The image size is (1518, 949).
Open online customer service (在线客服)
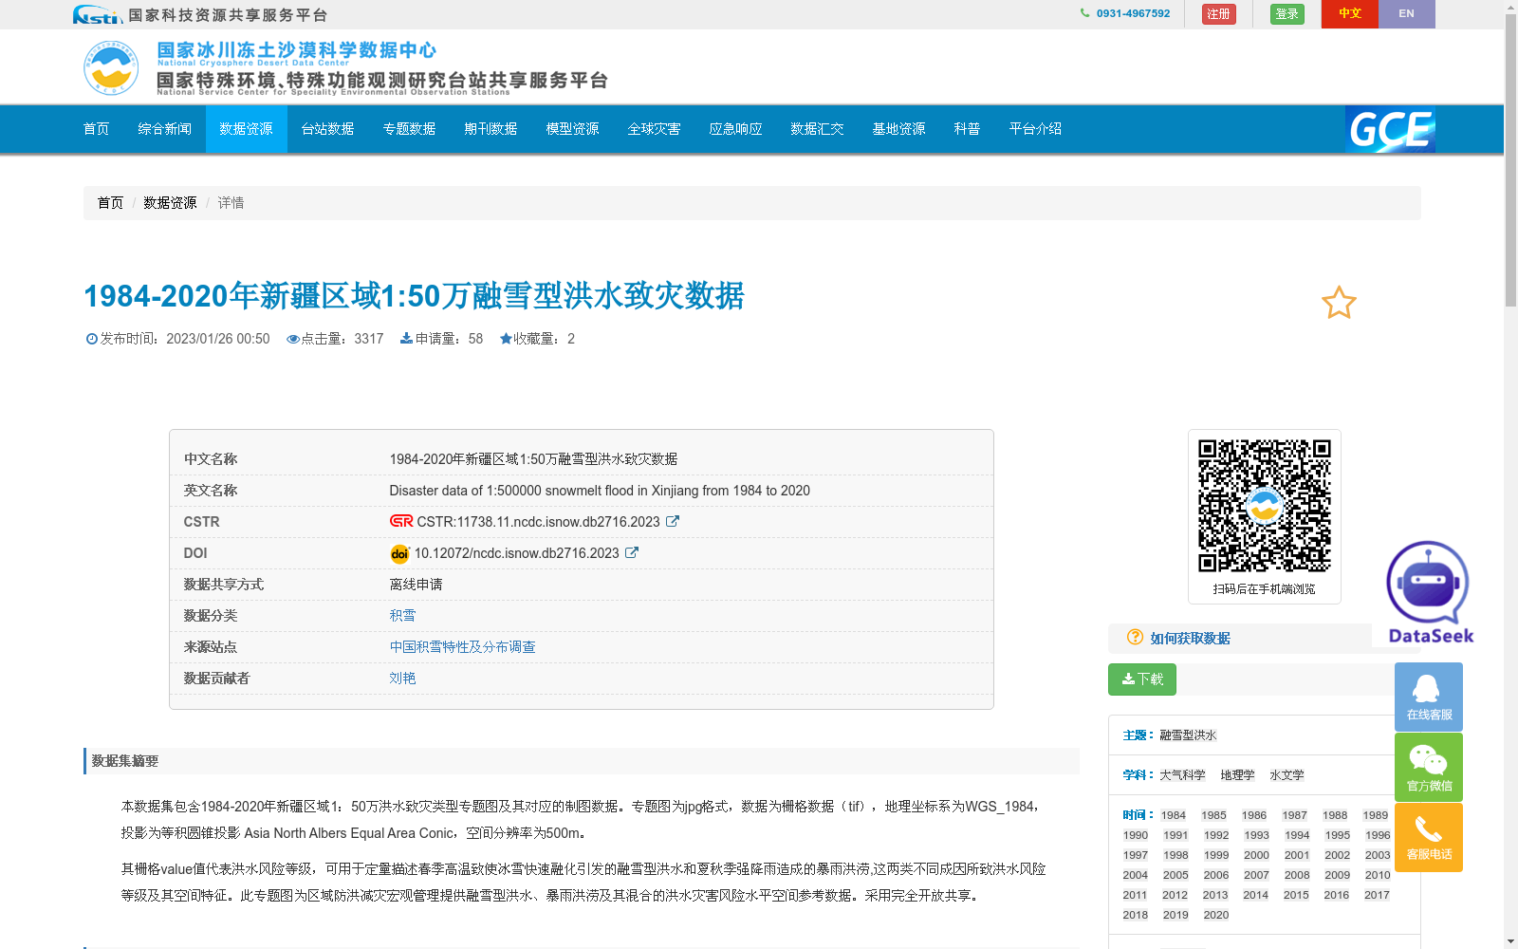click(x=1429, y=697)
